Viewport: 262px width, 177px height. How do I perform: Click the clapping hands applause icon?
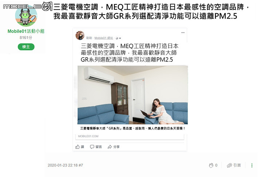coord(211,165)
